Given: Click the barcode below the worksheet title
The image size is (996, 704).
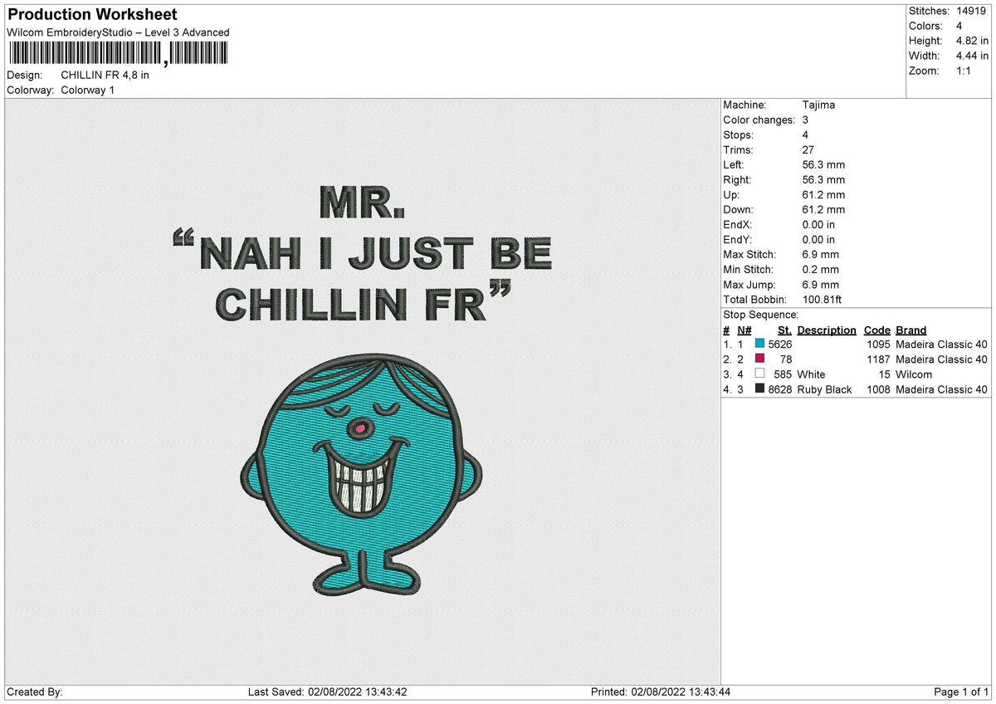Looking at the screenshot, I should click(117, 54).
